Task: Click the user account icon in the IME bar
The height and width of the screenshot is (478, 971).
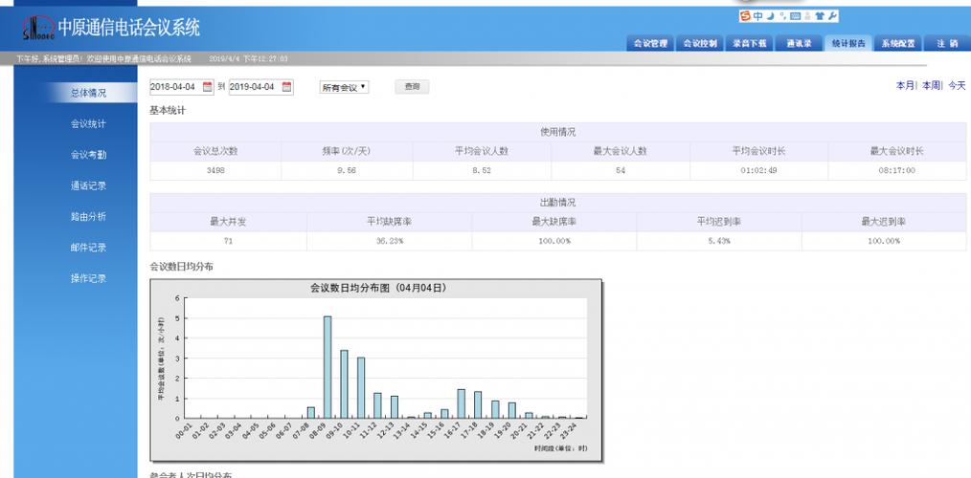Action: pos(807,16)
